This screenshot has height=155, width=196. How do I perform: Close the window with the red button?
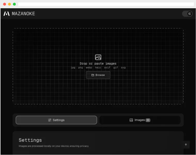coord(4,4)
